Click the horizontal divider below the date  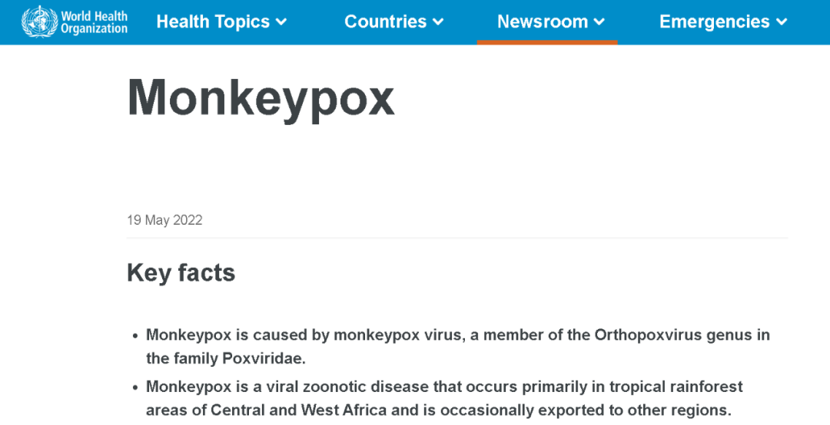pos(457,238)
